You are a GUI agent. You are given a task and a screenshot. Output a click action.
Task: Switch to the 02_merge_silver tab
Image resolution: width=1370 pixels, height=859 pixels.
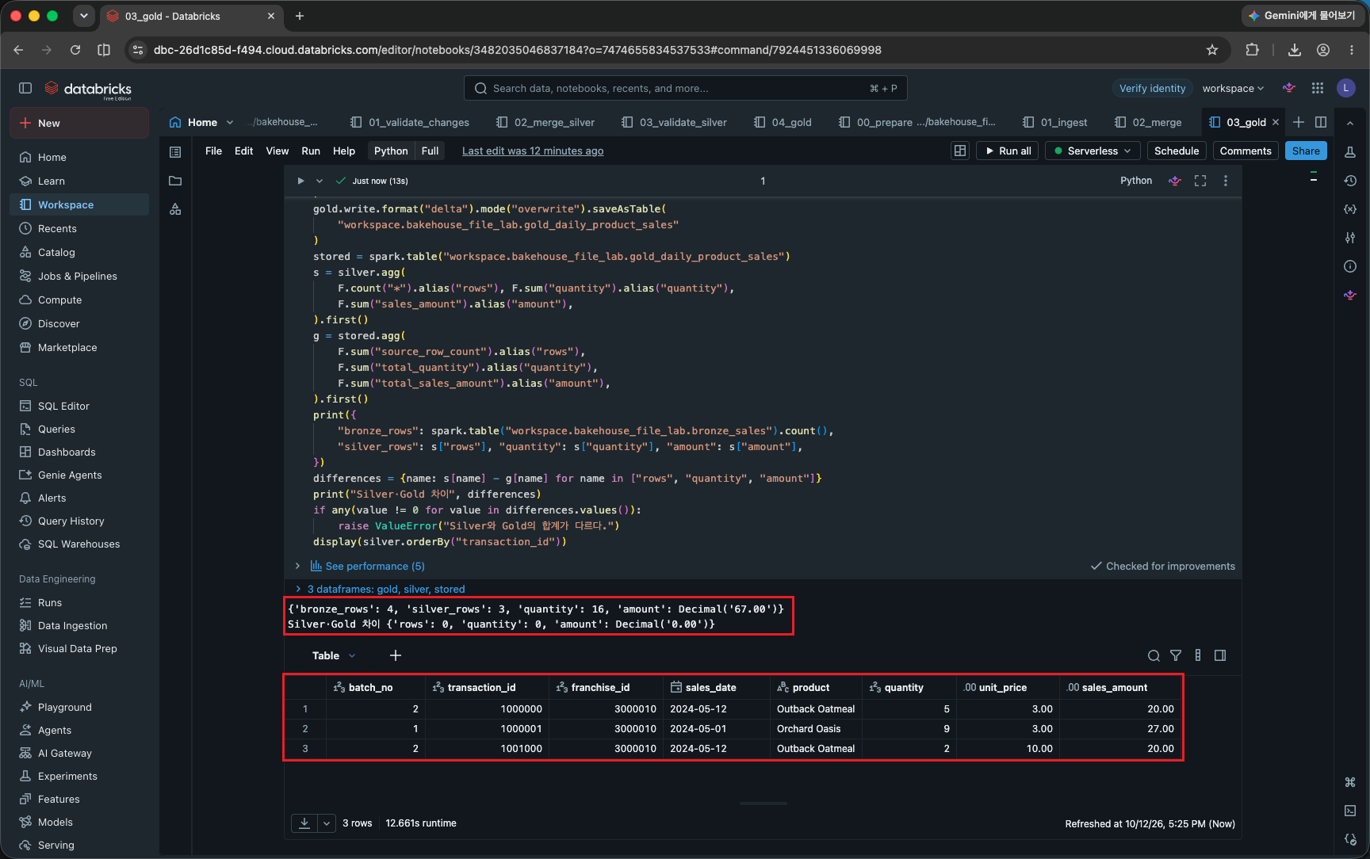tap(545, 122)
